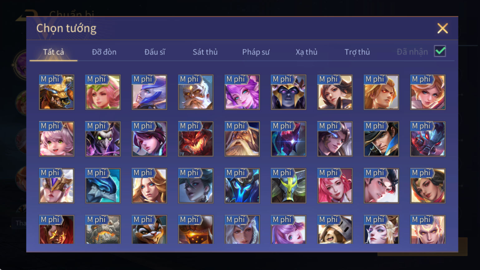
Task: Open the Sát thủ tab
Action: [205, 52]
